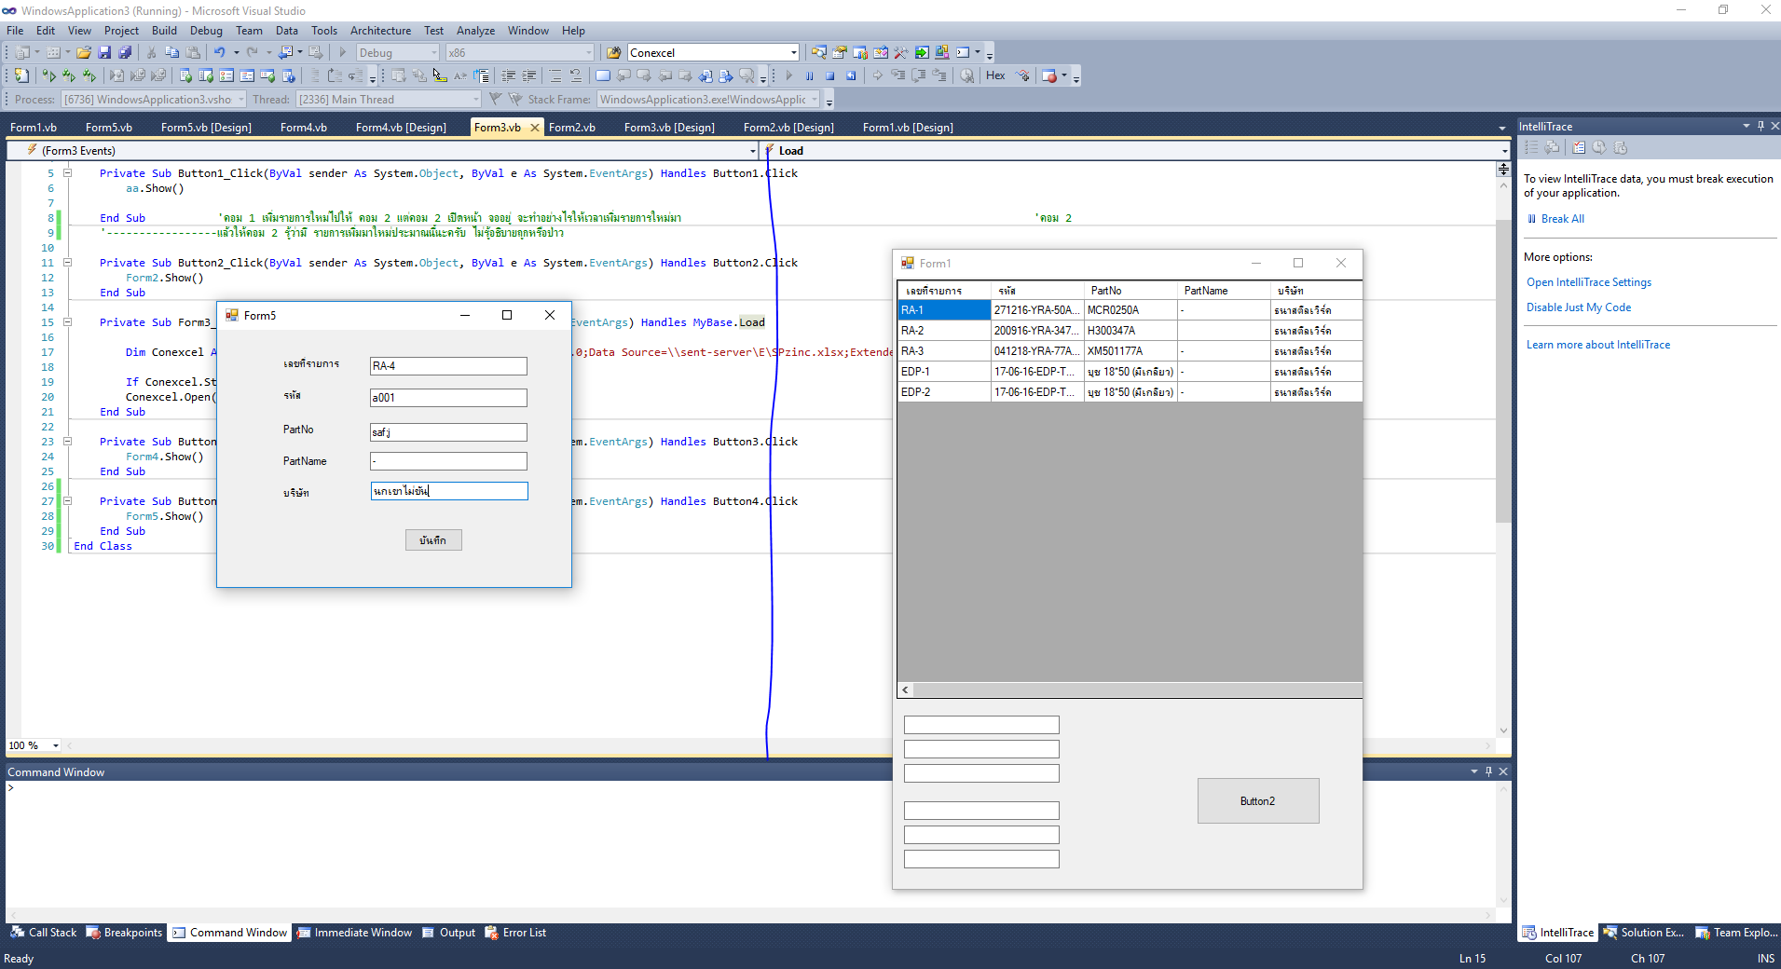The image size is (1781, 969).
Task: Collapse Button1_Click sub outline box
Action: coord(67,173)
